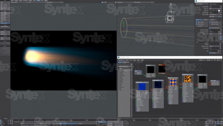Toggle the Affect Specular checkbox

click(x=210, y=22)
